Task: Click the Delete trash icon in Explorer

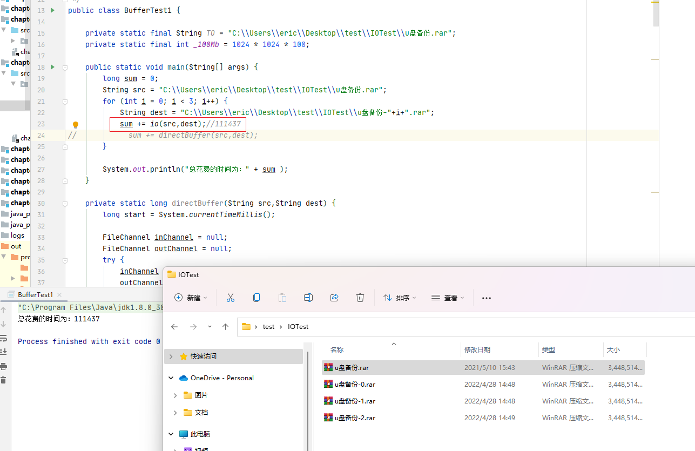Action: tap(360, 298)
